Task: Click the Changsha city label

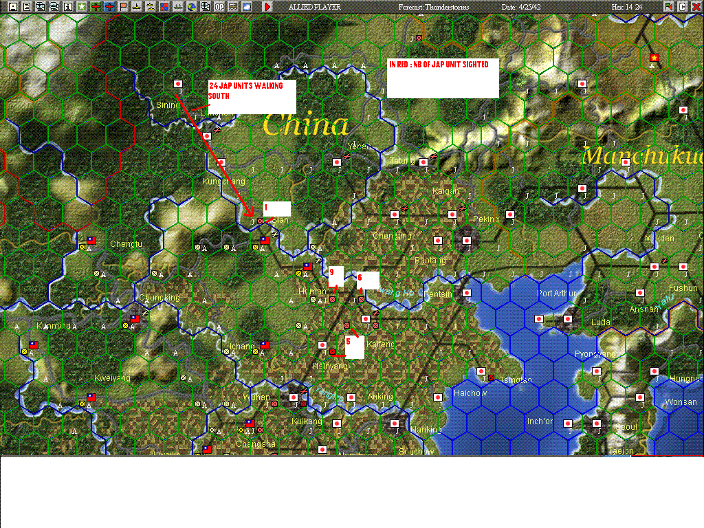Action: click(256, 444)
